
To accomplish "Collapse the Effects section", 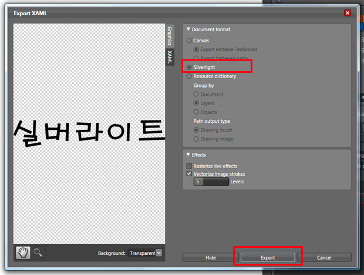I will click(188, 155).
